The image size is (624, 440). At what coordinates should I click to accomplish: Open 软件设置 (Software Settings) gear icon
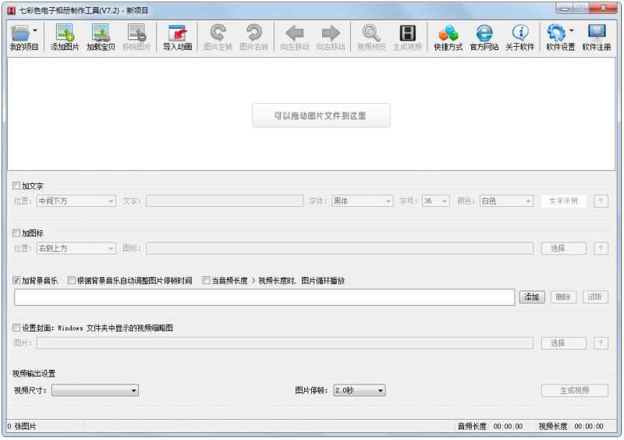point(556,34)
